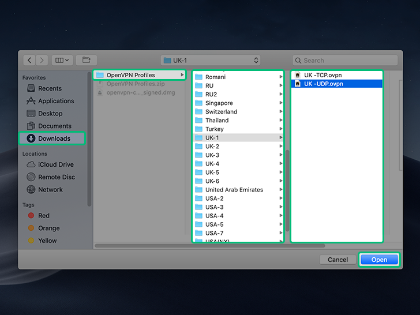Image resolution: width=420 pixels, height=315 pixels.
Task: Open the UK-4 folder
Action: [x=238, y=164]
